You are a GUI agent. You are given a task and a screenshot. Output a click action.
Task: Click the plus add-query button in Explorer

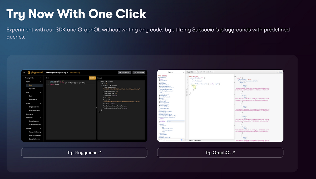(x=184, y=140)
